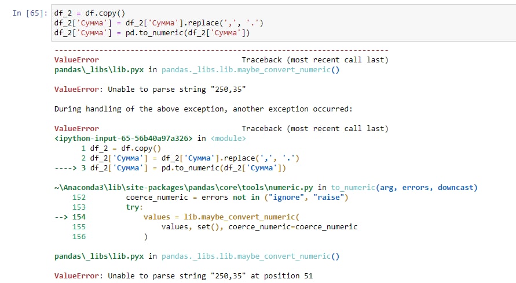Click arrow-marked line 154 'values = lib.maybe_convert_numeric('
Image resolution: width=516 pixels, height=283 pixels.
(177, 217)
